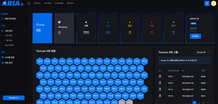Select hexagon server 110-A
Image resolution: width=218 pixels, height=104 pixels.
coord(40,61)
